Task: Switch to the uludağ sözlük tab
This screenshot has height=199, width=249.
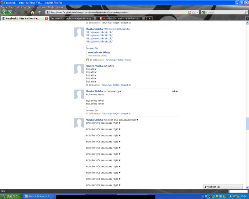Action: (121, 18)
